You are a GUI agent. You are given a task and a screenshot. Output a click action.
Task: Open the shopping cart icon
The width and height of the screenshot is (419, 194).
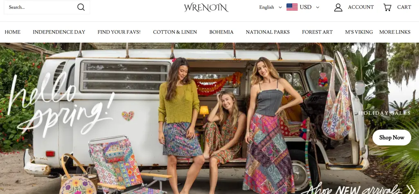pyautogui.click(x=387, y=7)
